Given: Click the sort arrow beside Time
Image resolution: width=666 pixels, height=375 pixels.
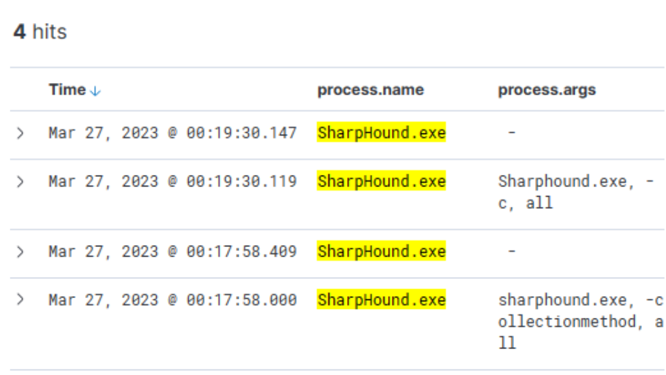Looking at the screenshot, I should point(95,91).
